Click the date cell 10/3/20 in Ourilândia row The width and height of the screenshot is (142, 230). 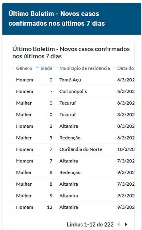coord(126,149)
